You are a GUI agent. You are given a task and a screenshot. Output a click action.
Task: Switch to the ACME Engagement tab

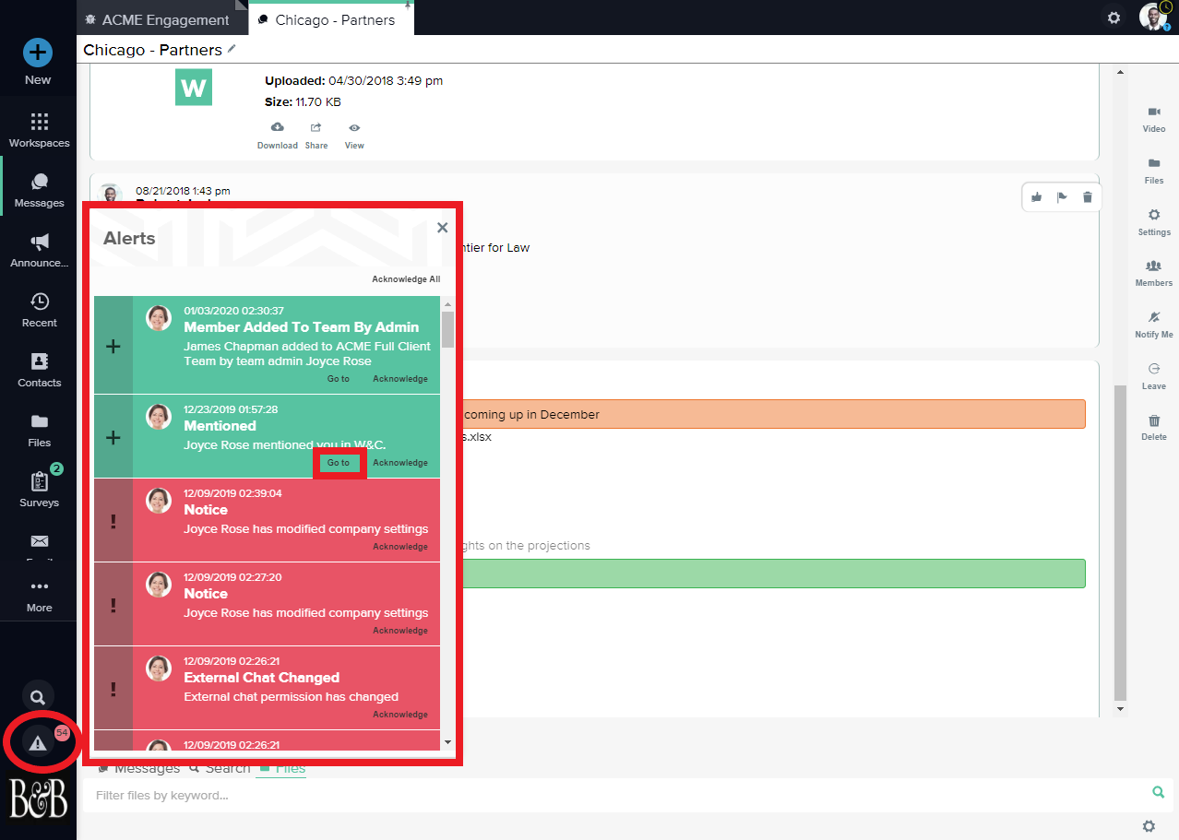coord(165,19)
